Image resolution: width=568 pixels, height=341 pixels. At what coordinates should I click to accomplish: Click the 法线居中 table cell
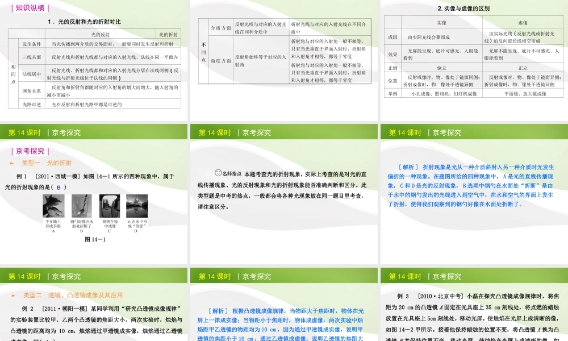(31, 74)
